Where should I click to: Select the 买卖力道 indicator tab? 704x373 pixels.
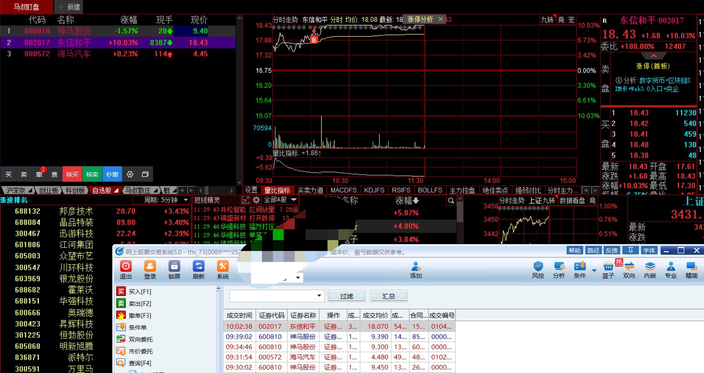[x=310, y=190]
